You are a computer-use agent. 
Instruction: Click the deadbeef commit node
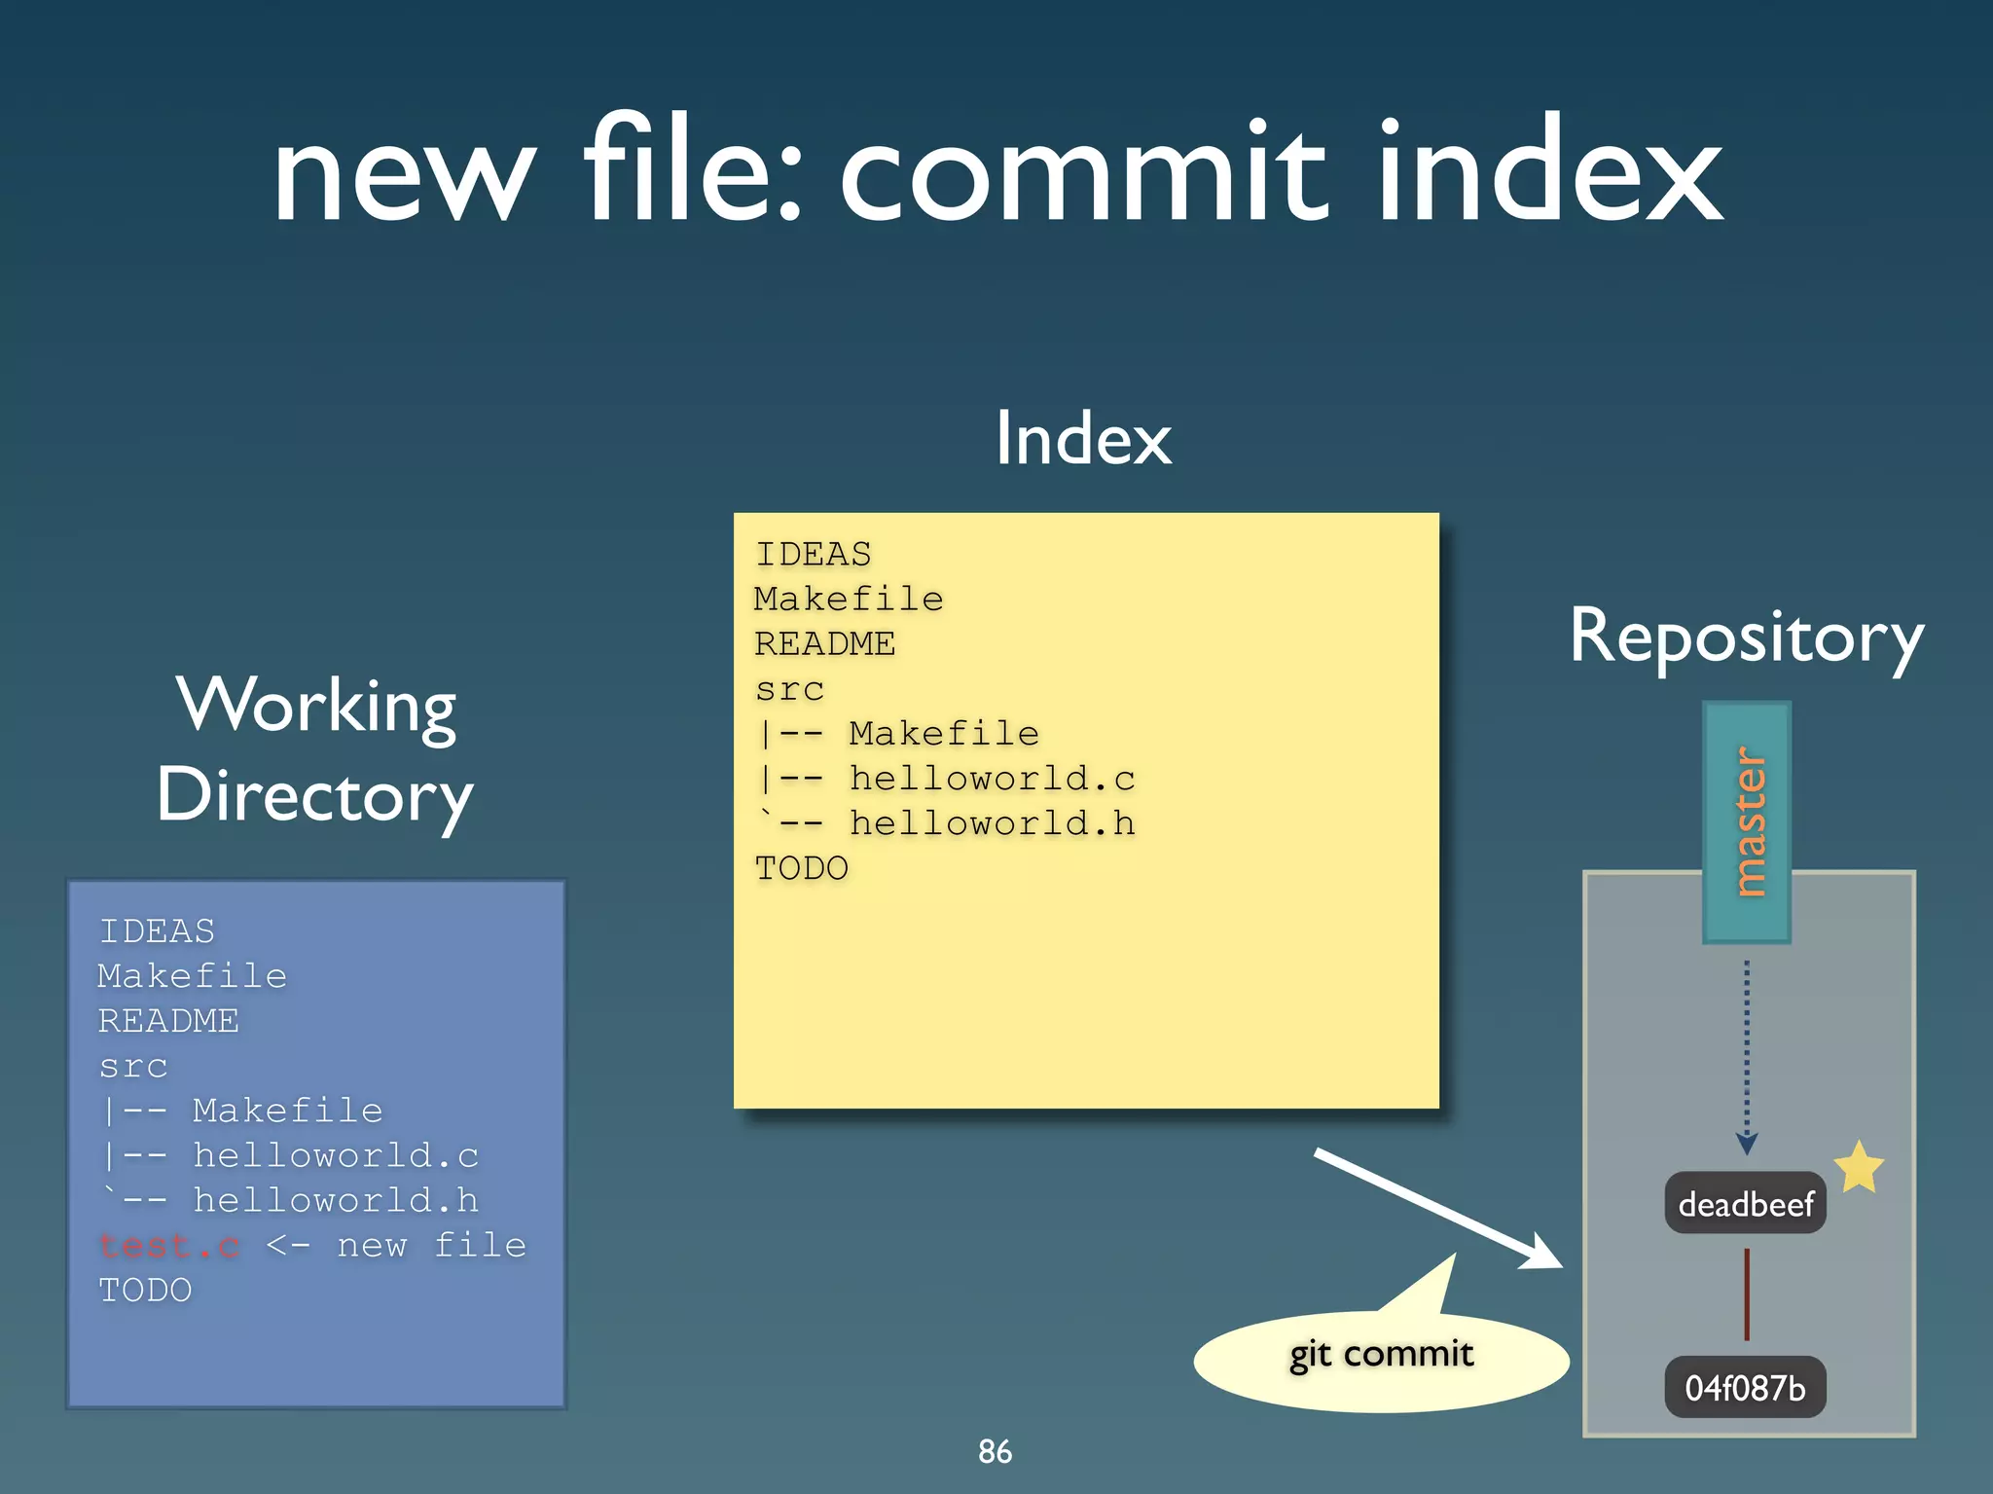pyautogui.click(x=1745, y=1204)
